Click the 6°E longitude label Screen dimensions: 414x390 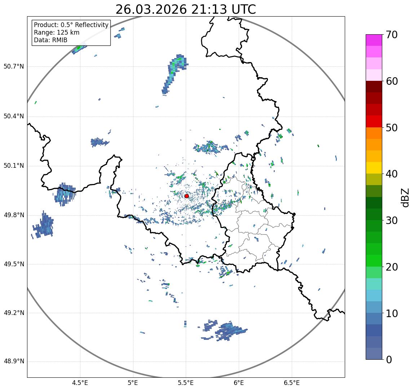point(239,383)
